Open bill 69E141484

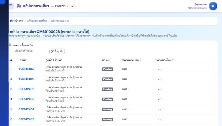(x=26, y=79)
